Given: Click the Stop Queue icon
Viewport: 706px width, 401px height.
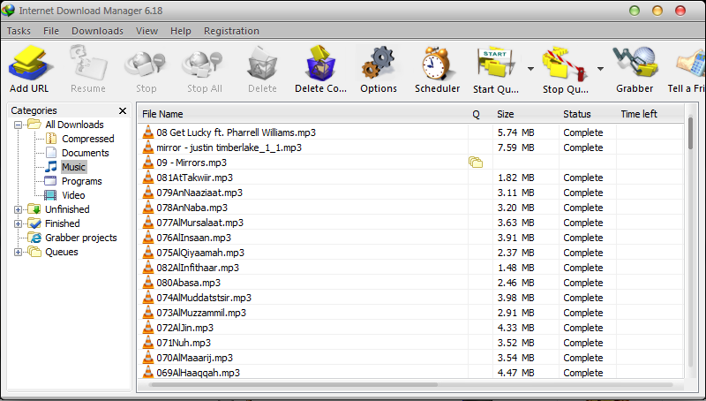Looking at the screenshot, I should (x=565, y=64).
